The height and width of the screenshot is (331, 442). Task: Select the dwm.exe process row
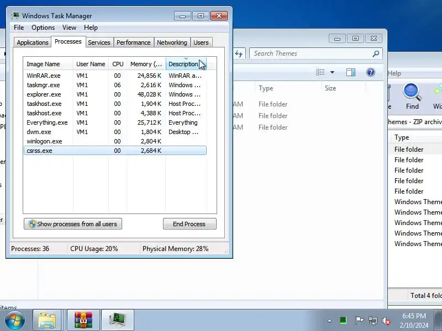(115, 132)
